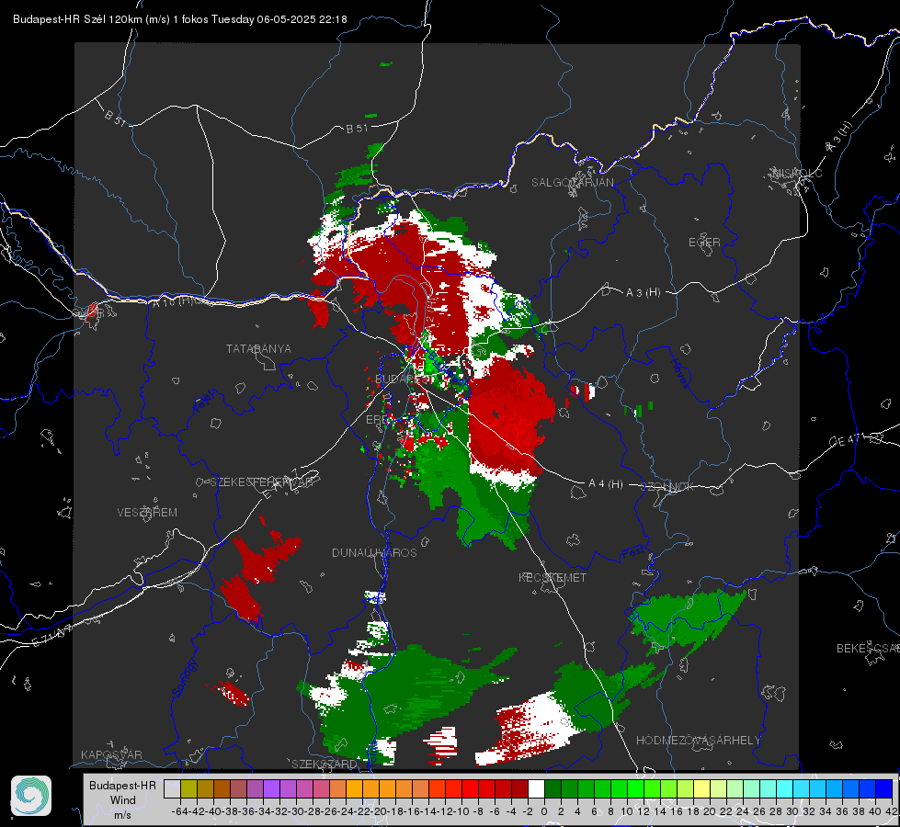Click the KECSKEMÉT city label
900x827 pixels.
(553, 577)
